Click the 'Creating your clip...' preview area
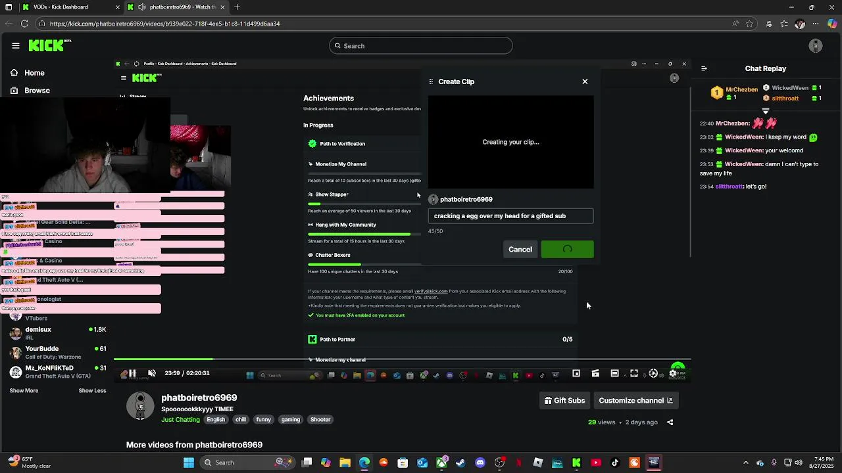 point(510,142)
